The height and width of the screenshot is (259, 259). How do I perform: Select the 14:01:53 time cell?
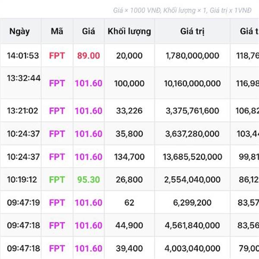coord(23,56)
